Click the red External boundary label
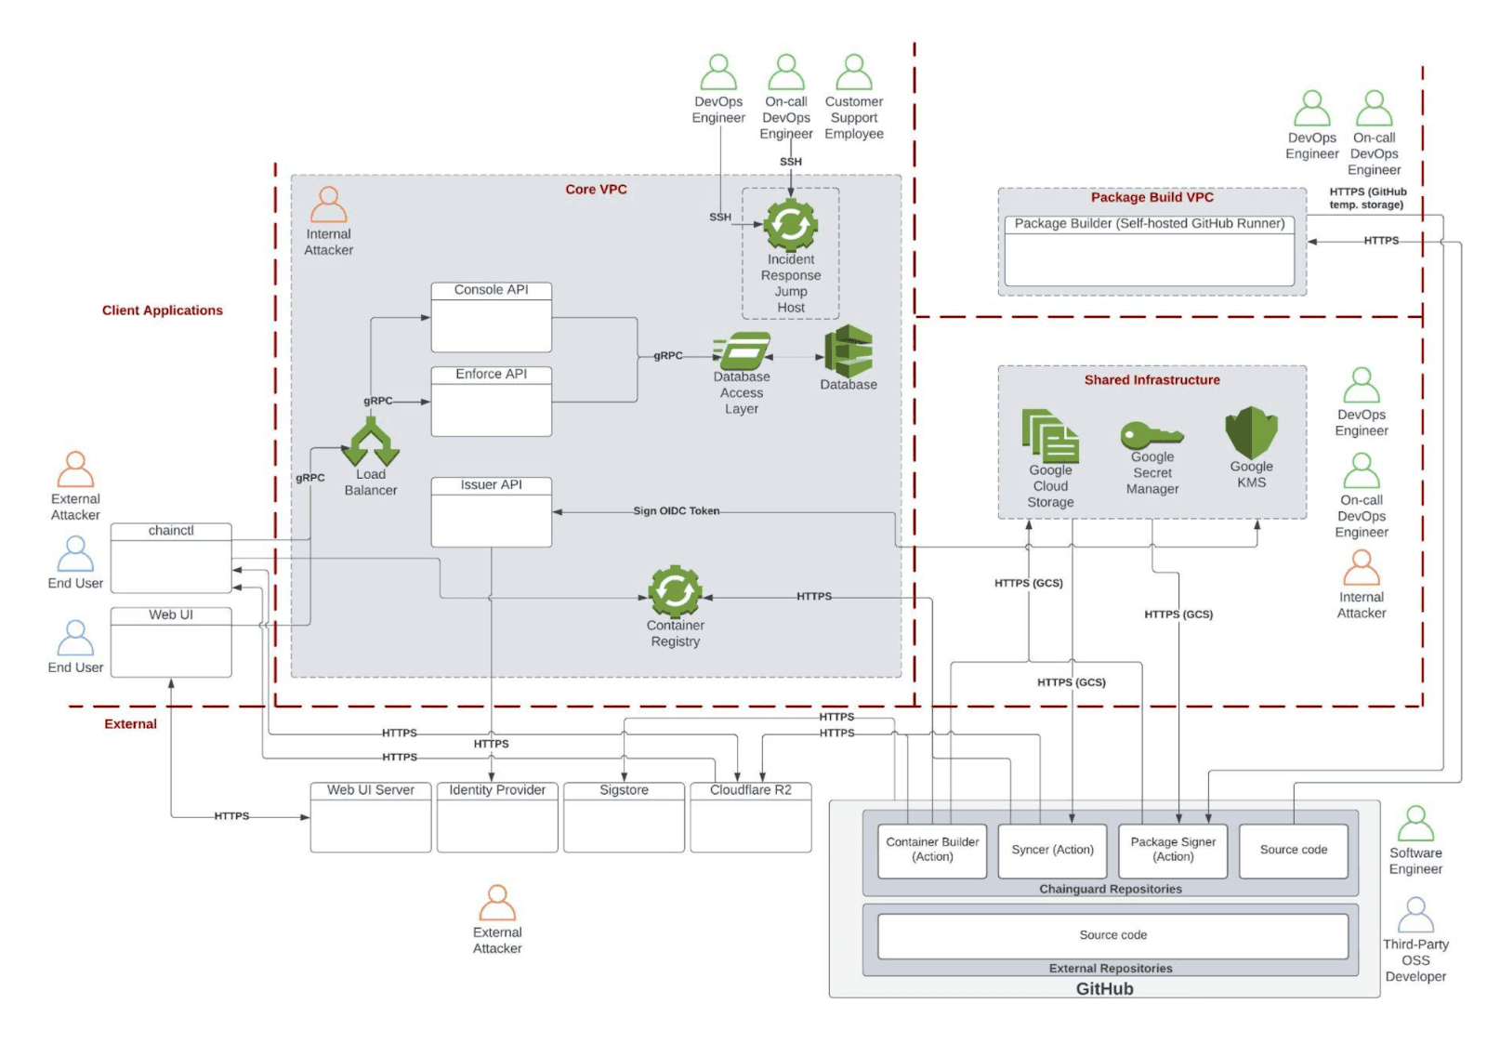Image resolution: width=1487 pixels, height=1044 pixels. point(130,724)
